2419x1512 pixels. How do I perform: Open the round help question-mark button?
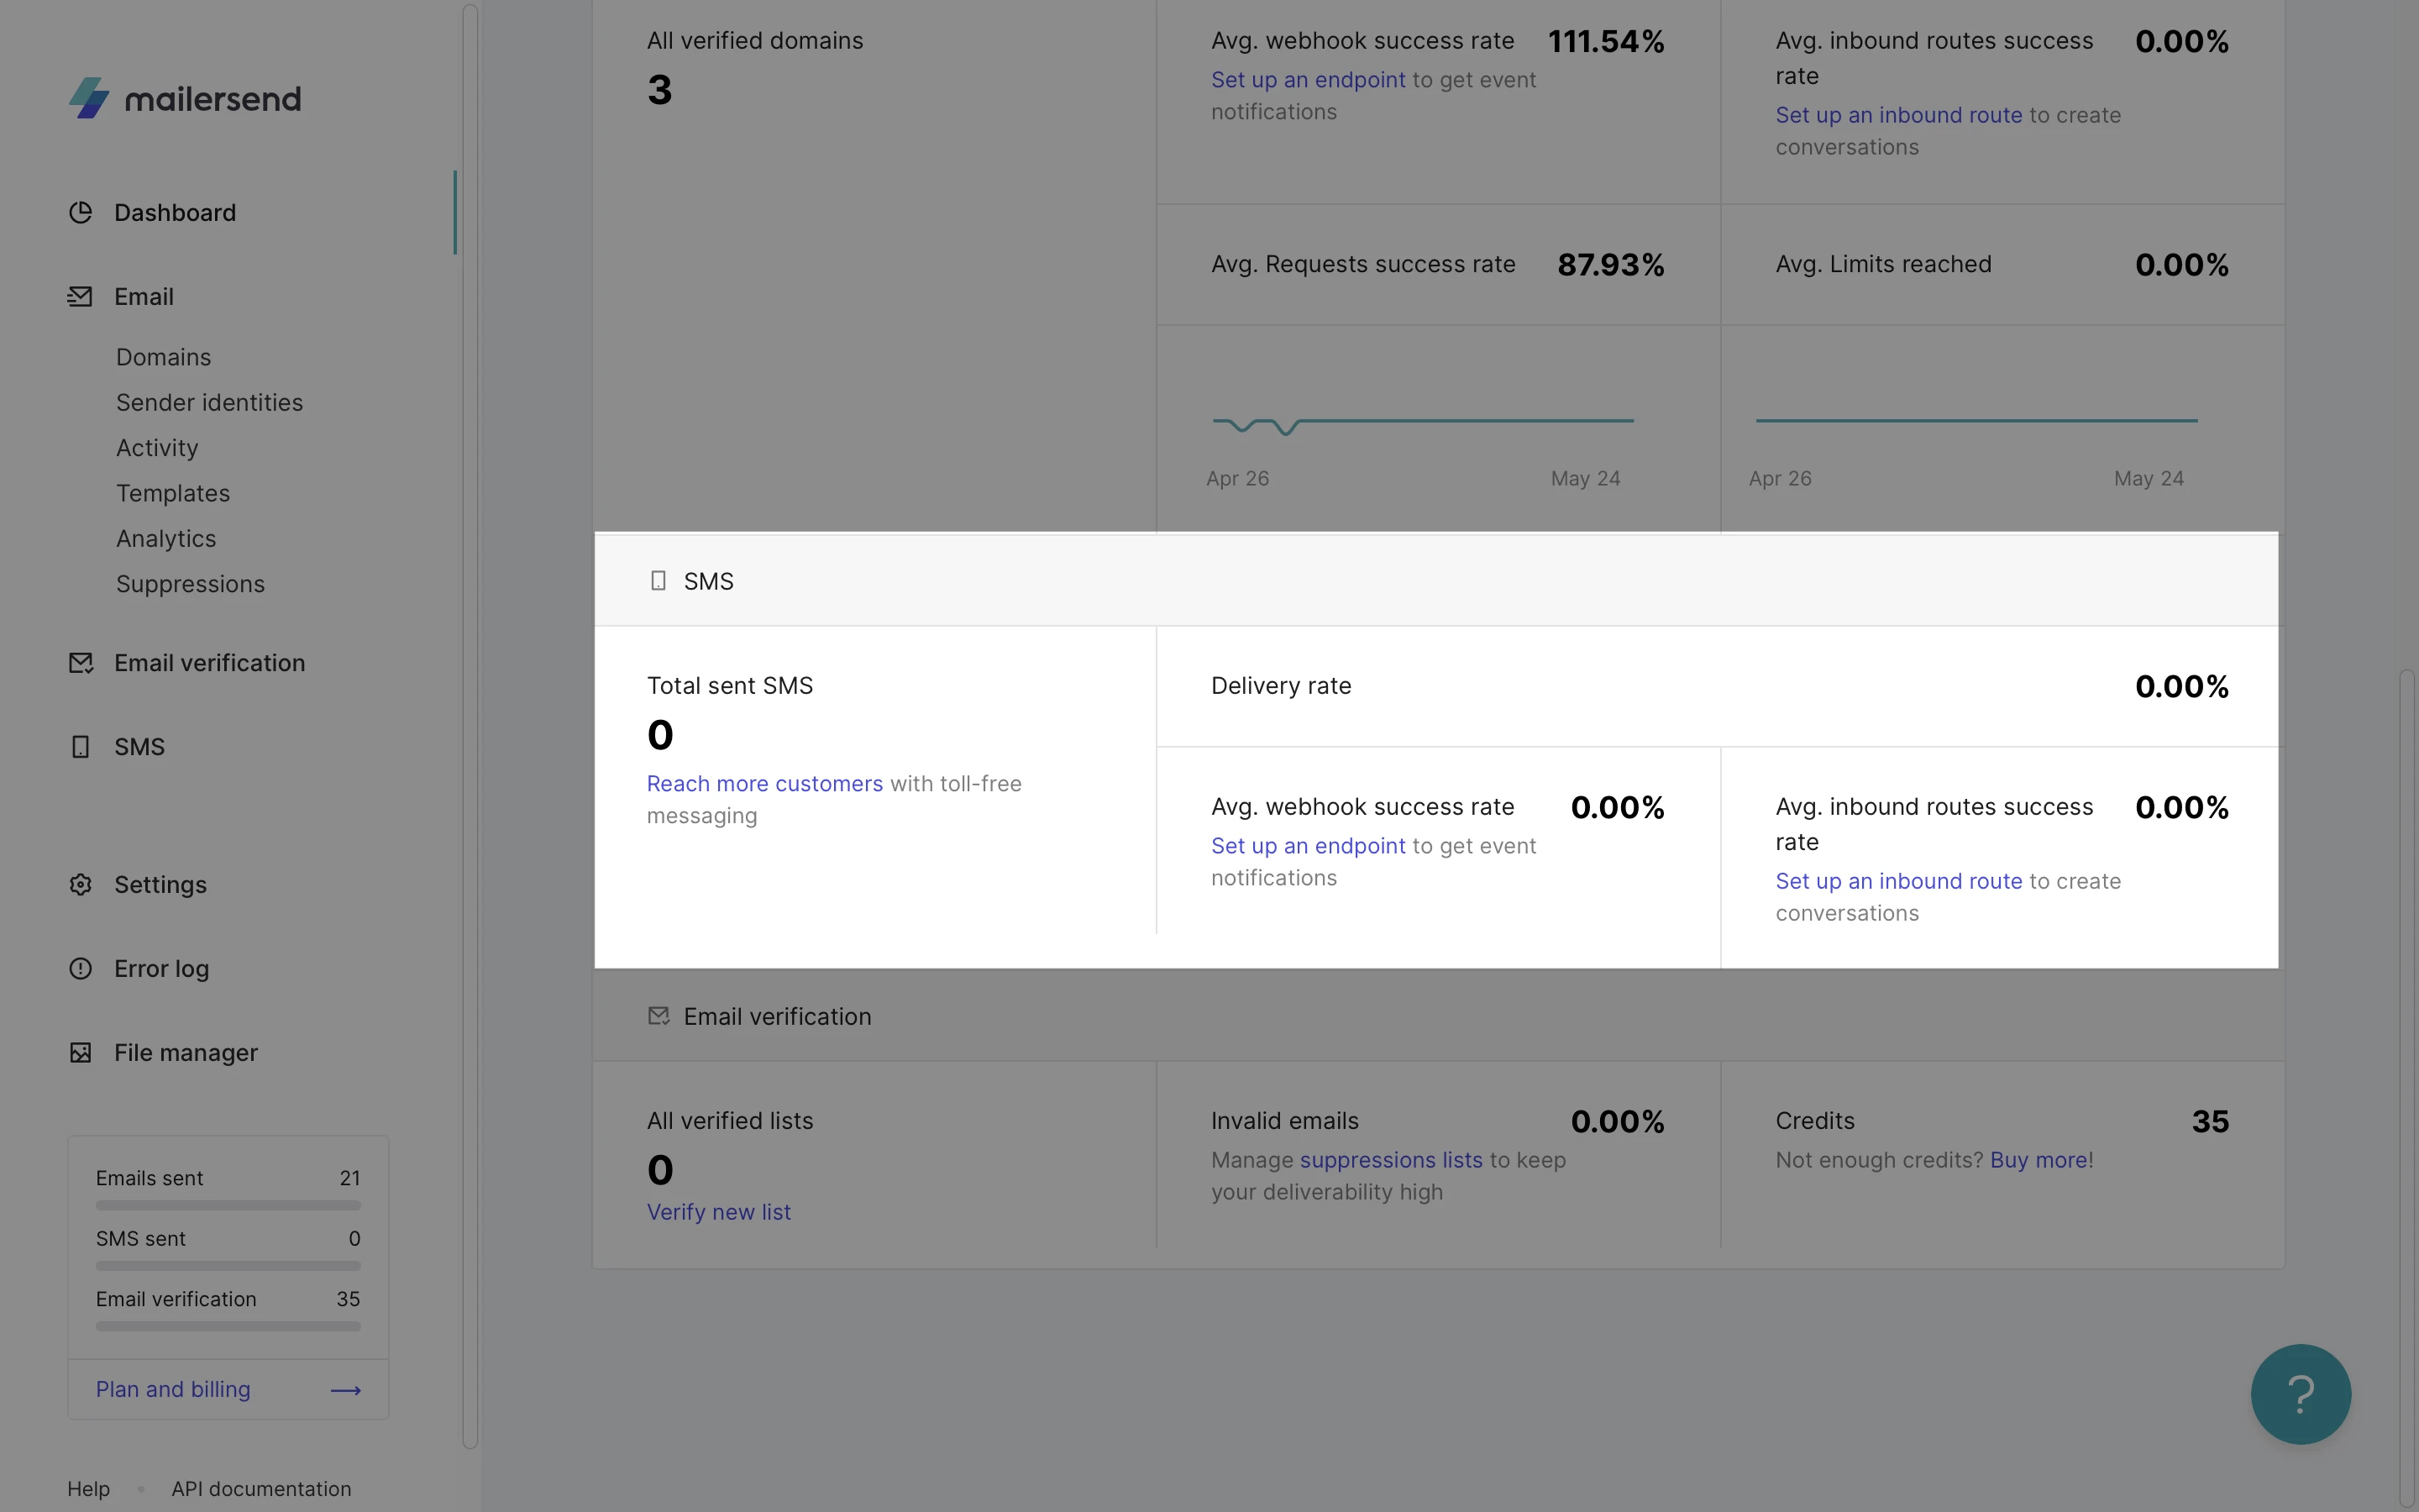[x=2300, y=1393]
